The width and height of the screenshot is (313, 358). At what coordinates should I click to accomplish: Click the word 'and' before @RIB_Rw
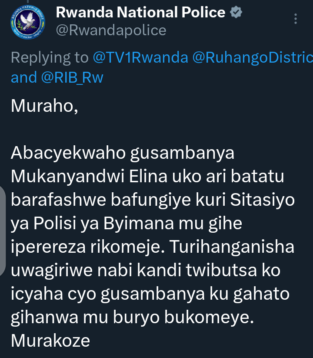click(x=24, y=77)
